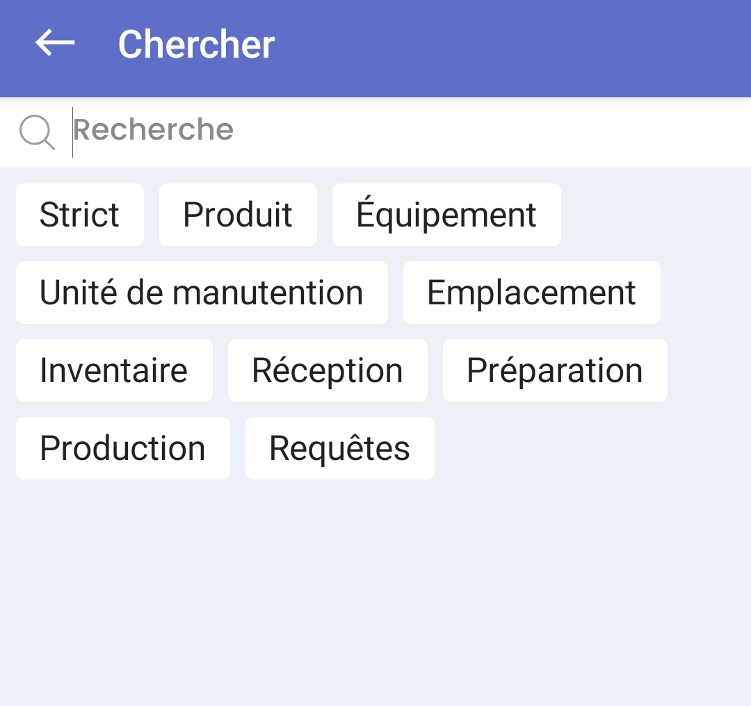Image resolution: width=751 pixels, height=706 pixels.
Task: Click blank space in purple header
Action: coord(522,46)
